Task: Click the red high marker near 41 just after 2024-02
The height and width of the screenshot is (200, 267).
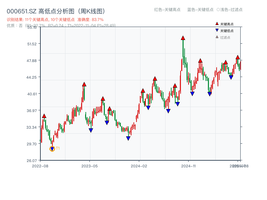Action: point(143,91)
